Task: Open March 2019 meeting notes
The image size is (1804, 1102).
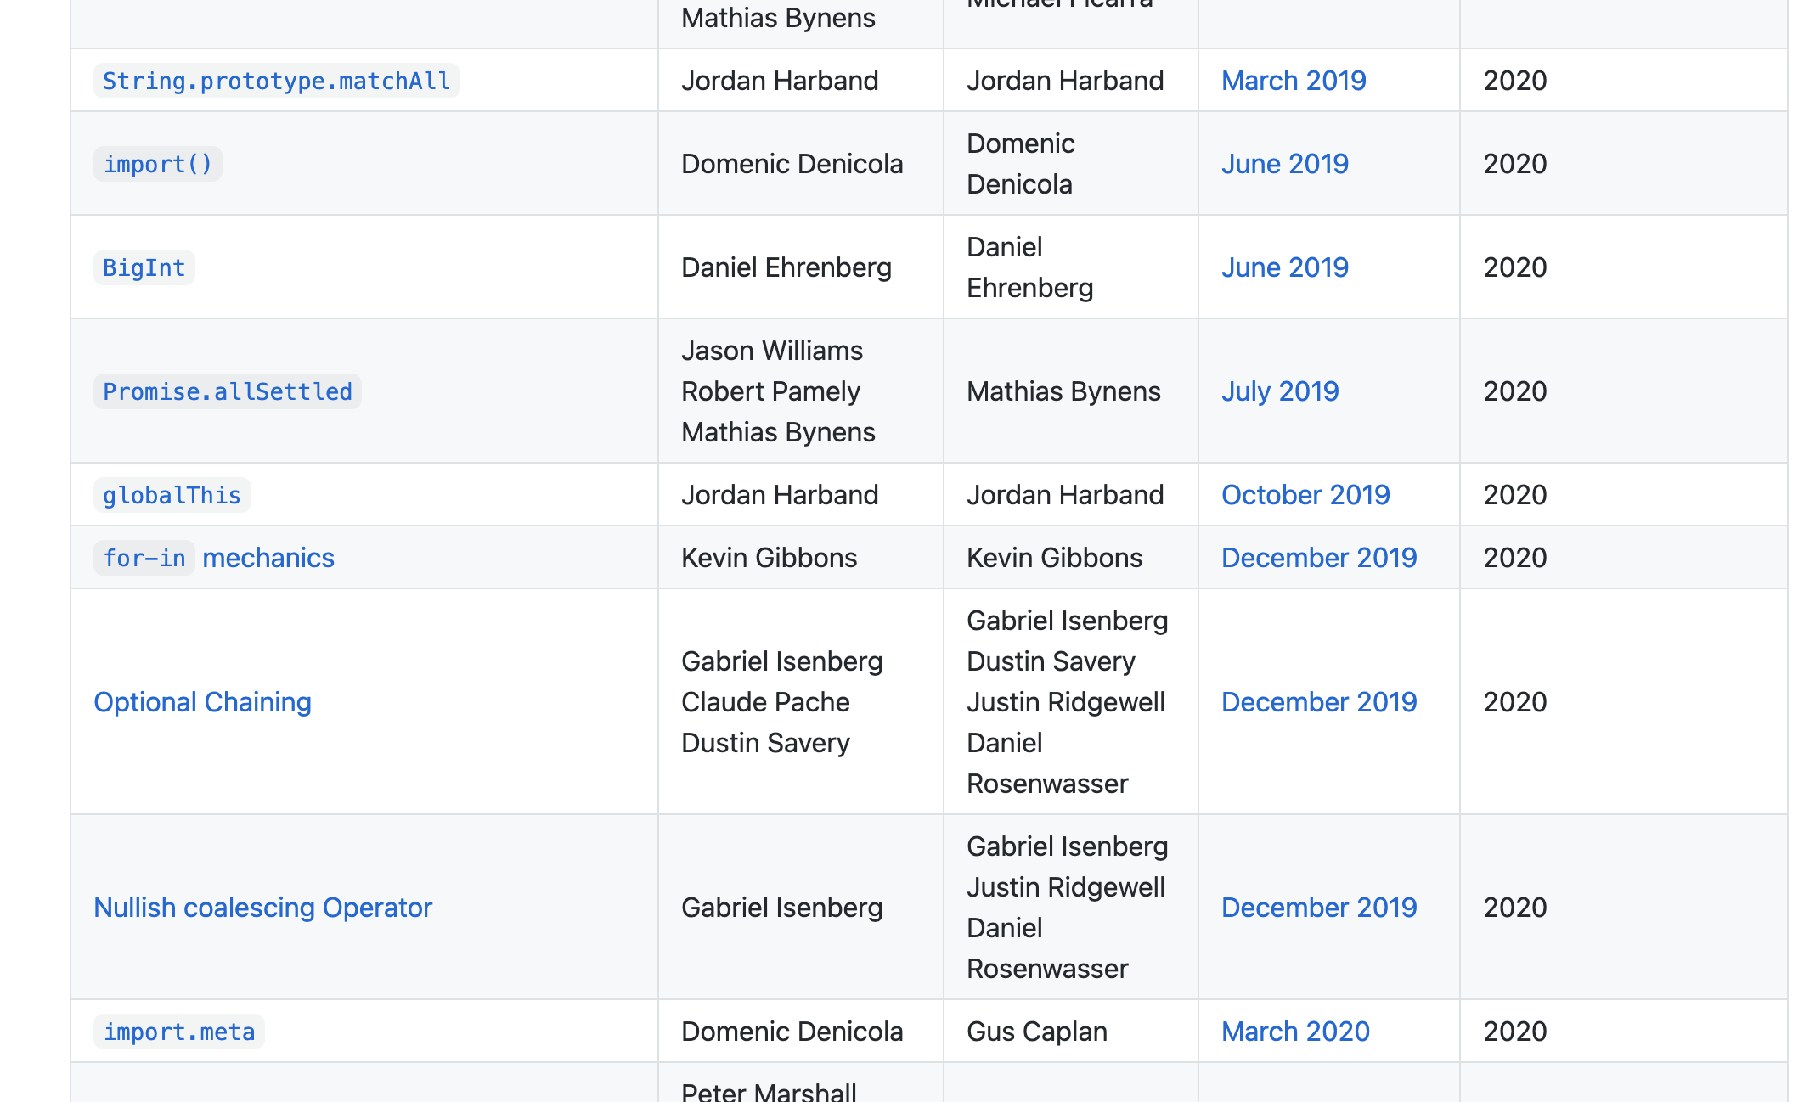Action: coord(1293,81)
